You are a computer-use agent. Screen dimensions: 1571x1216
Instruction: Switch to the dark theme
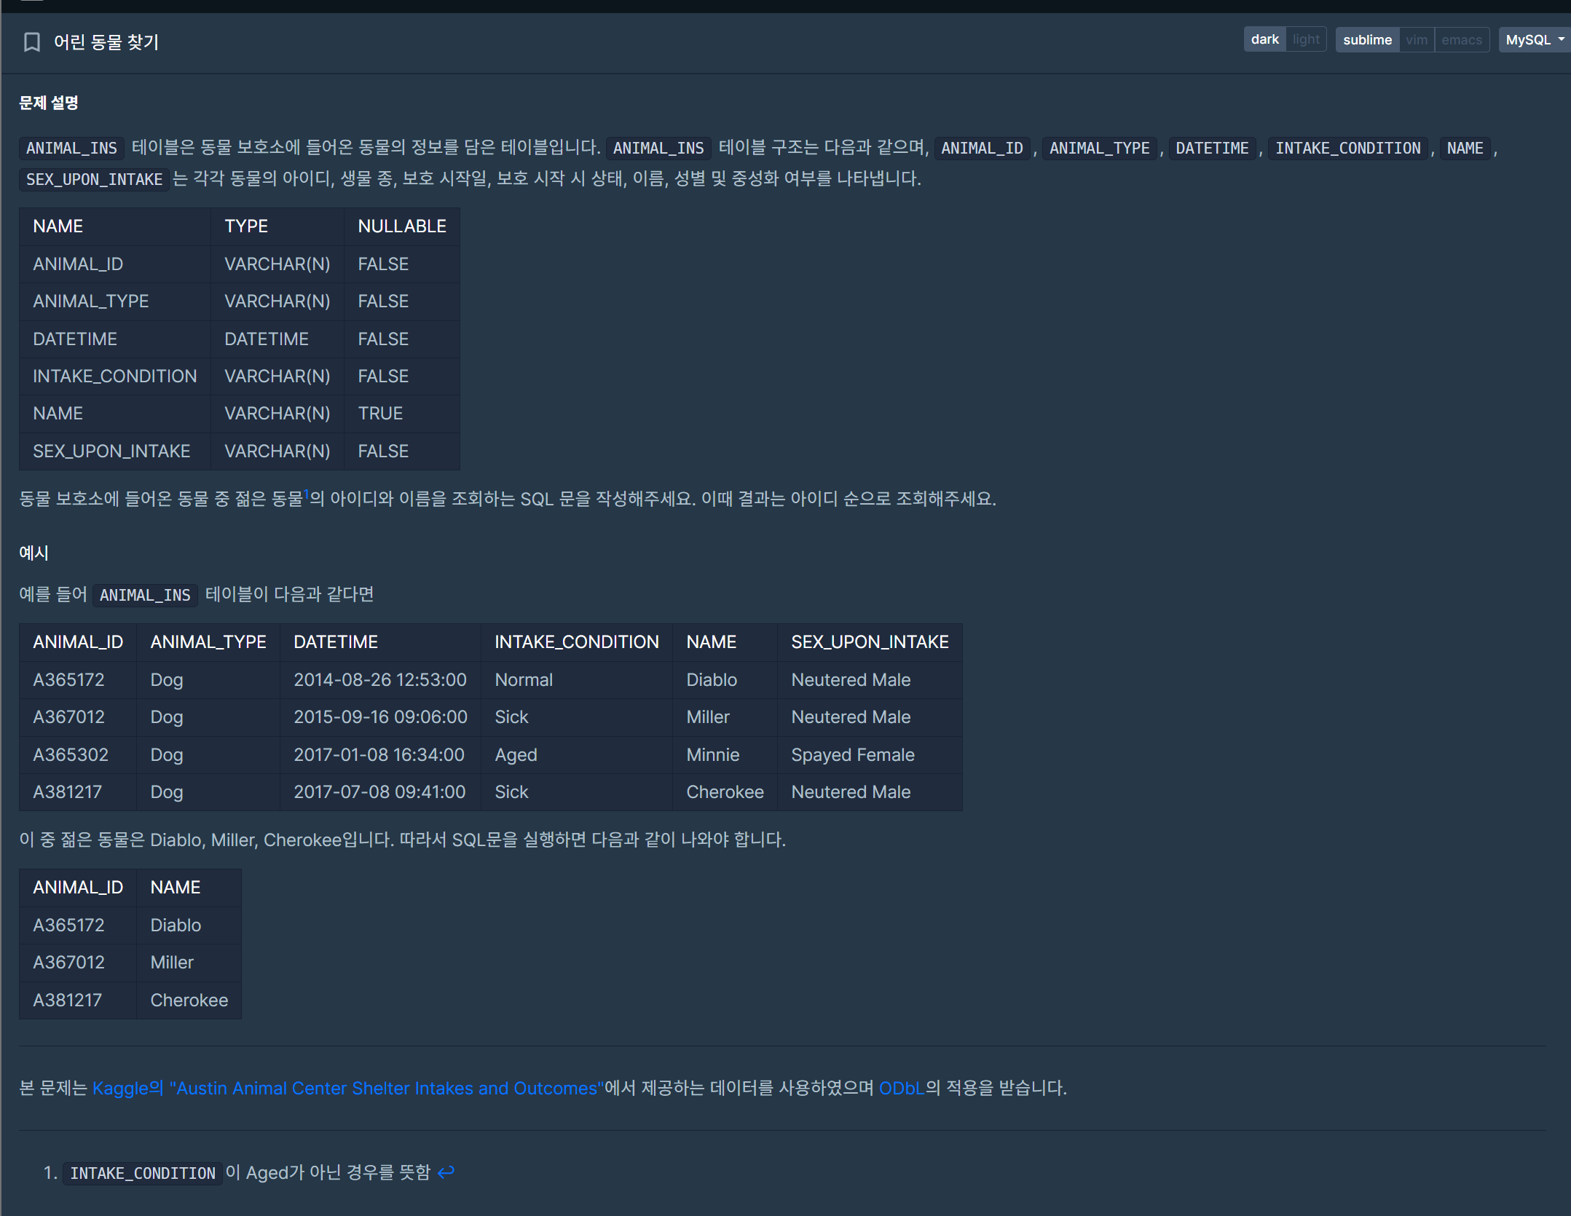point(1264,39)
